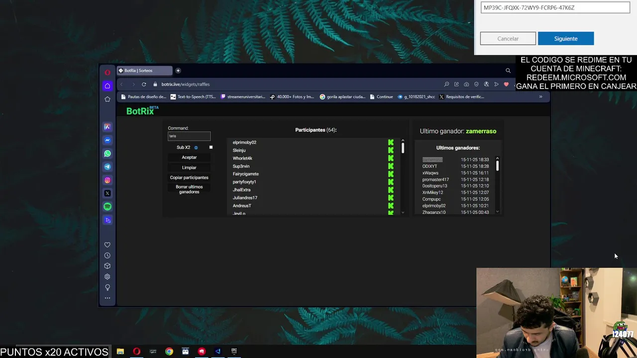Open the edit/pencil icon in address bar
The width and height of the screenshot is (637, 358).
pos(456,85)
